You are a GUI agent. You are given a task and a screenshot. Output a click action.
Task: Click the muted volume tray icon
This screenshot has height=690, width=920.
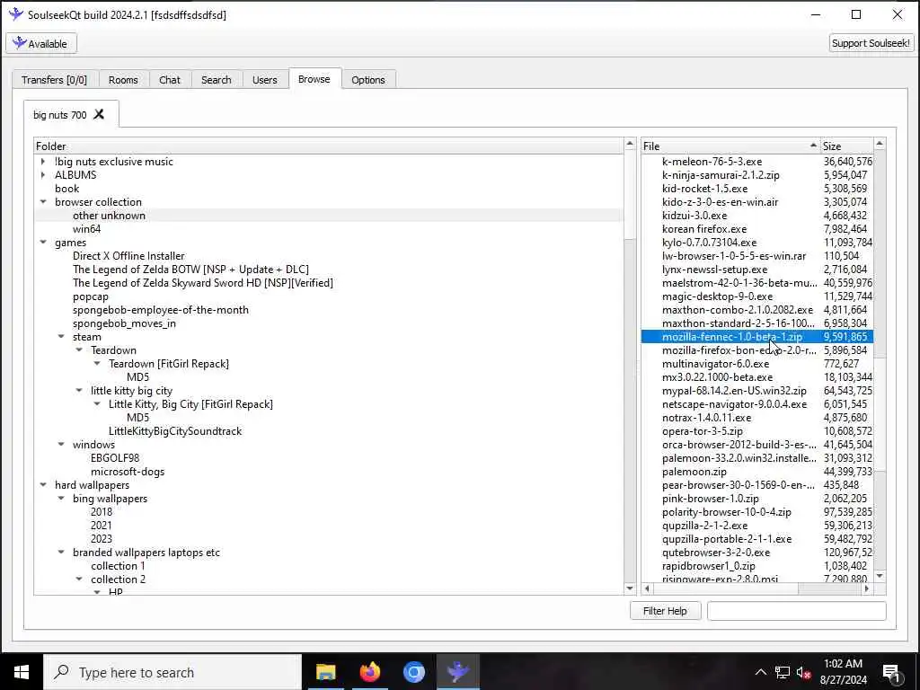pyautogui.click(x=804, y=672)
